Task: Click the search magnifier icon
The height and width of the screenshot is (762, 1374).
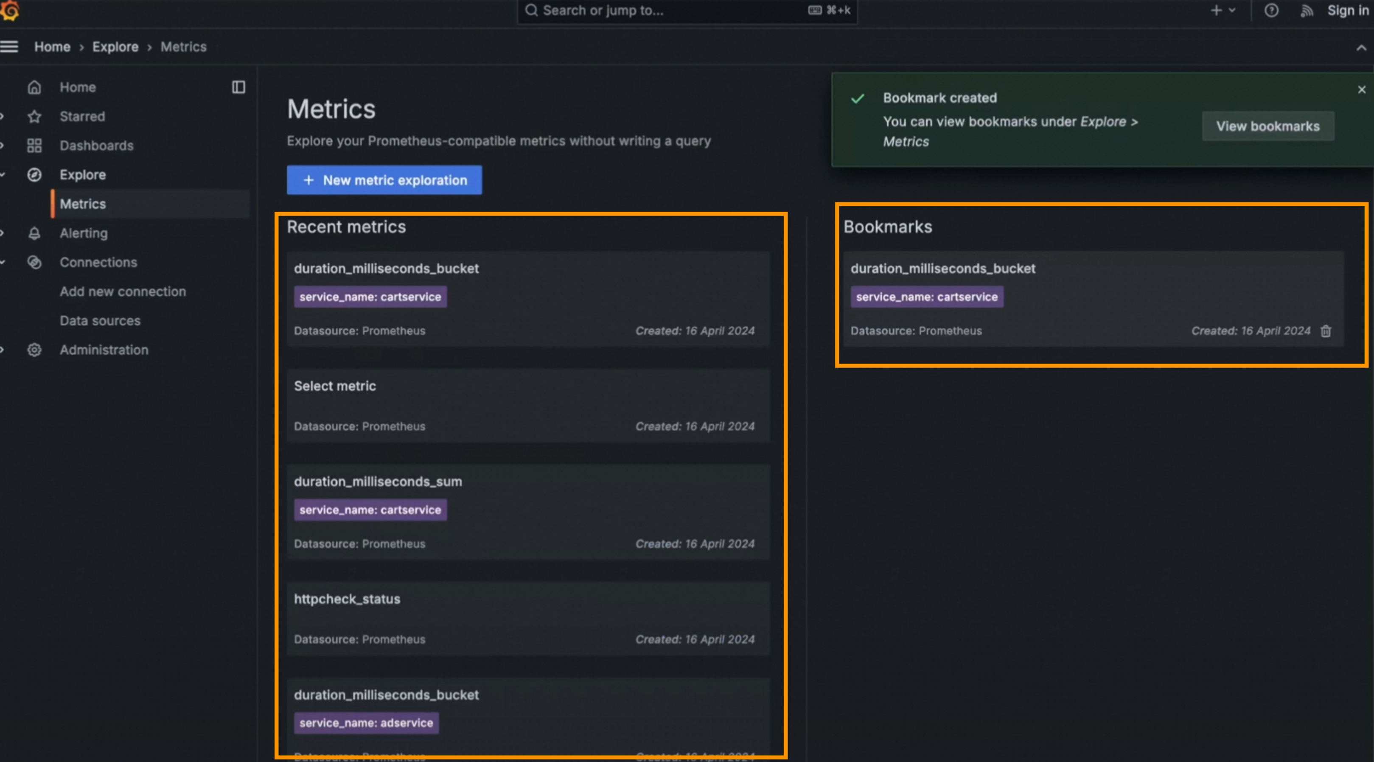Action: pyautogui.click(x=531, y=11)
